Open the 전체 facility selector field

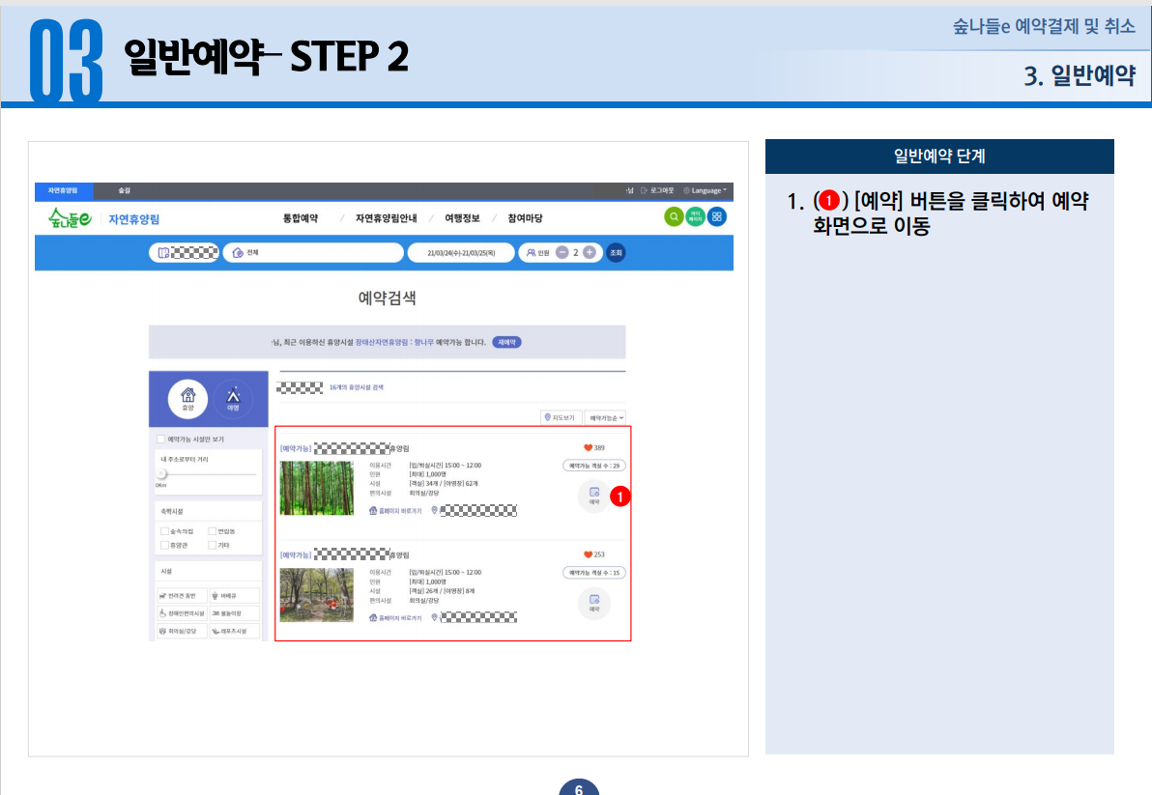(x=314, y=252)
